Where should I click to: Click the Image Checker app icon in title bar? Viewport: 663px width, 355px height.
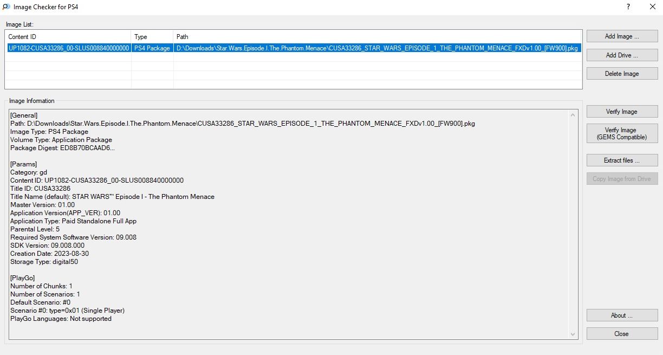[6, 7]
